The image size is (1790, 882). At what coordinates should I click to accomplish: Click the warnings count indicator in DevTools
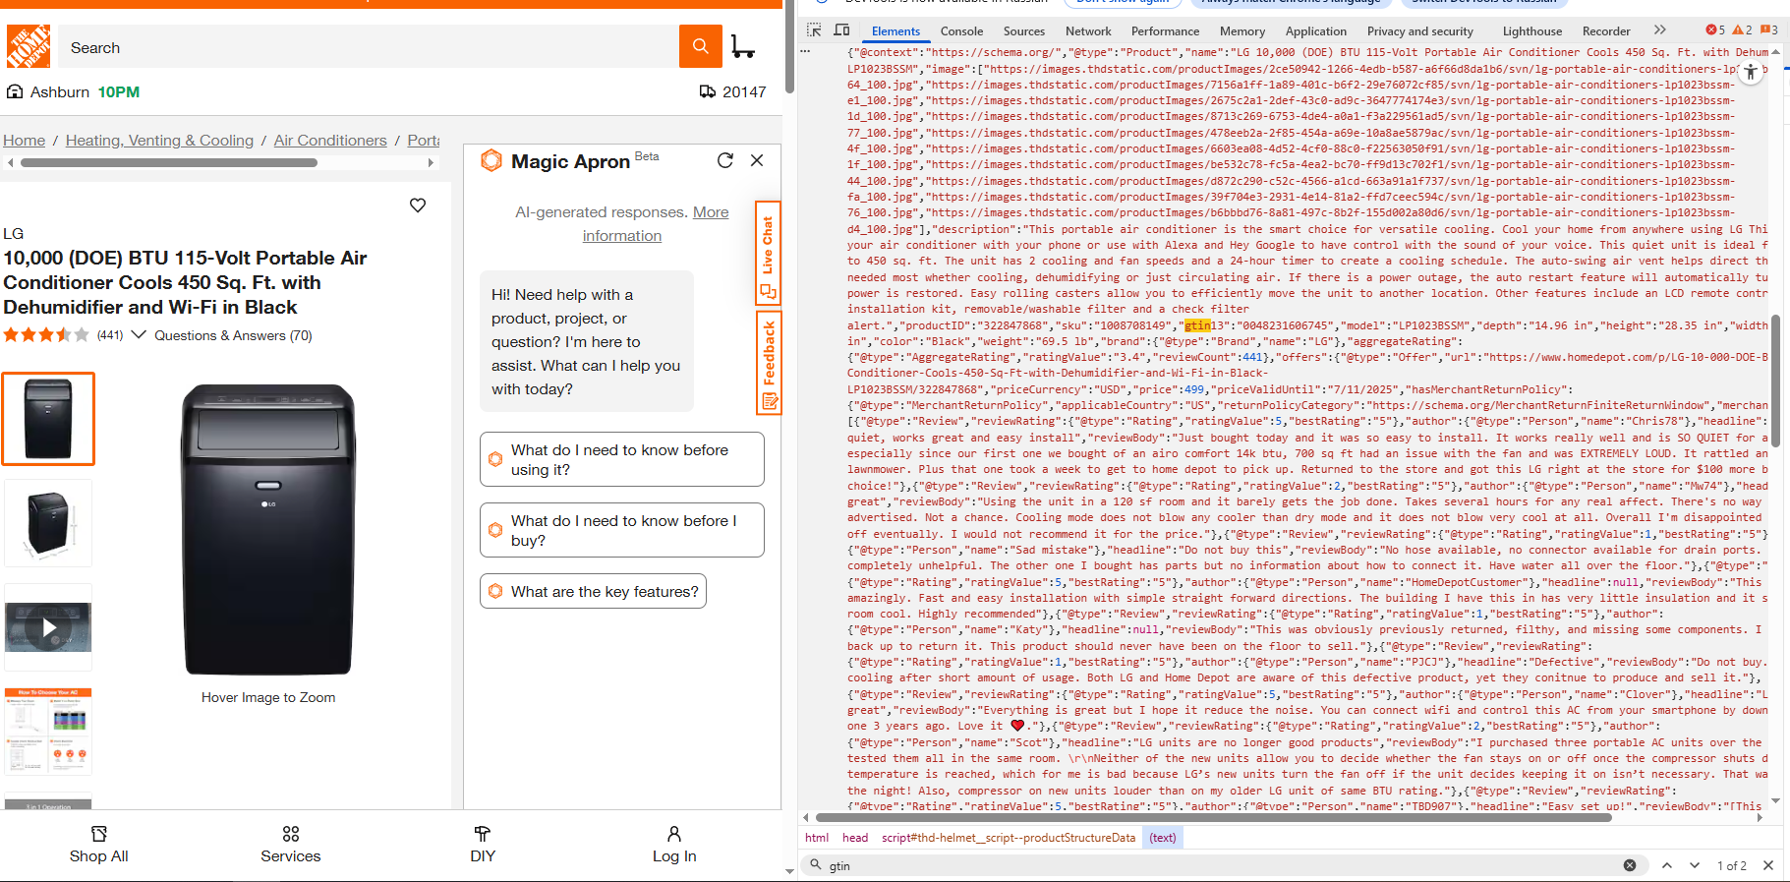coord(1742,30)
